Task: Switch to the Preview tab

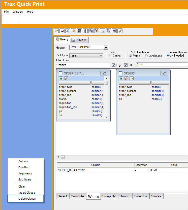Action: pyautogui.click(x=79, y=40)
